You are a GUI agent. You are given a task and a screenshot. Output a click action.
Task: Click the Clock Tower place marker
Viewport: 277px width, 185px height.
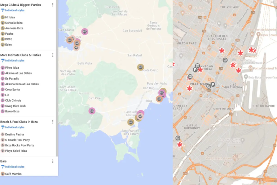coord(259,35)
